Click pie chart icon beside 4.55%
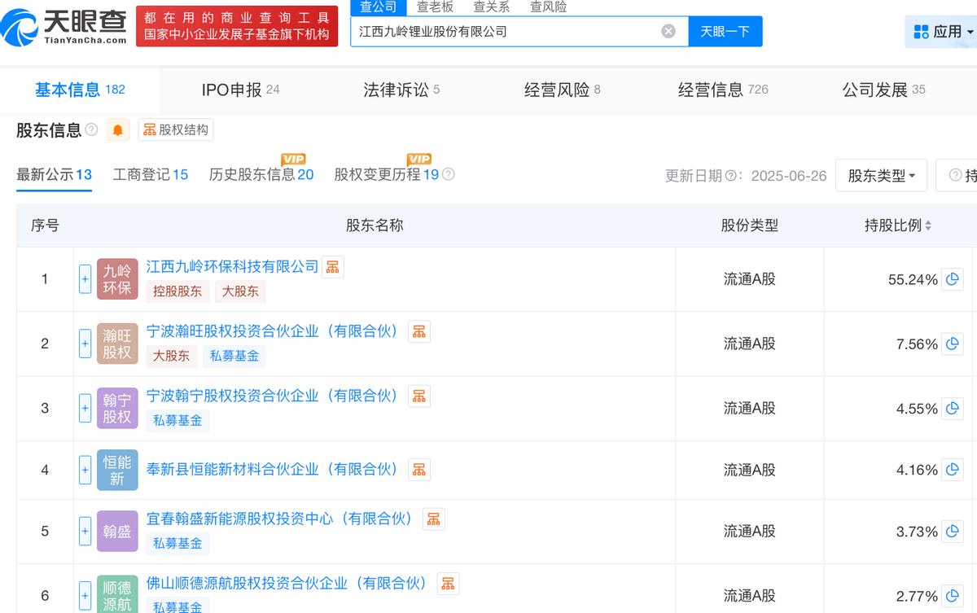Viewport: 977px width, 613px height. click(x=953, y=408)
